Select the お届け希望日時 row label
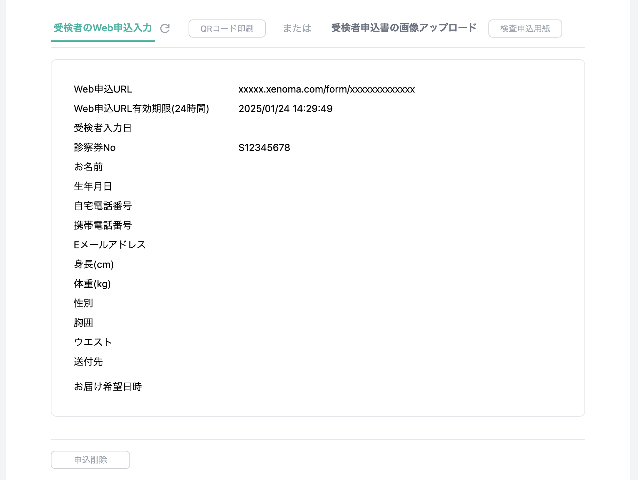638x480 pixels. point(108,387)
